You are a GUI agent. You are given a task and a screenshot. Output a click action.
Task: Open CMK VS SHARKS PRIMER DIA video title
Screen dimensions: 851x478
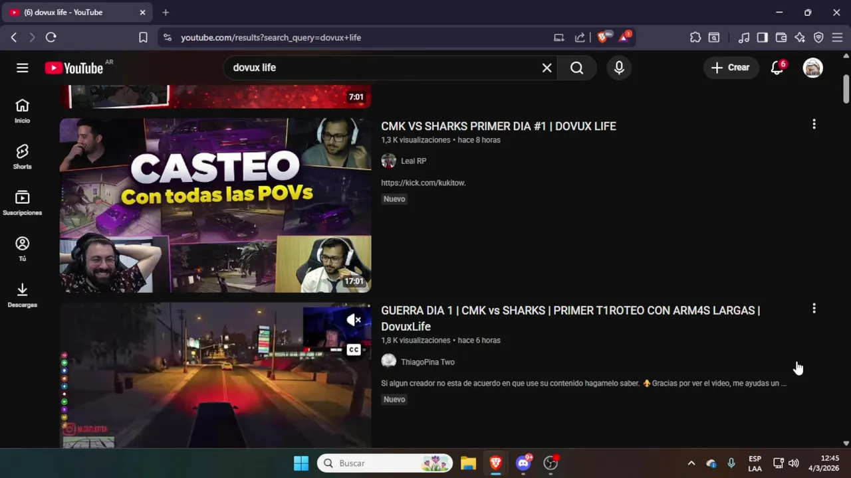[499, 126]
